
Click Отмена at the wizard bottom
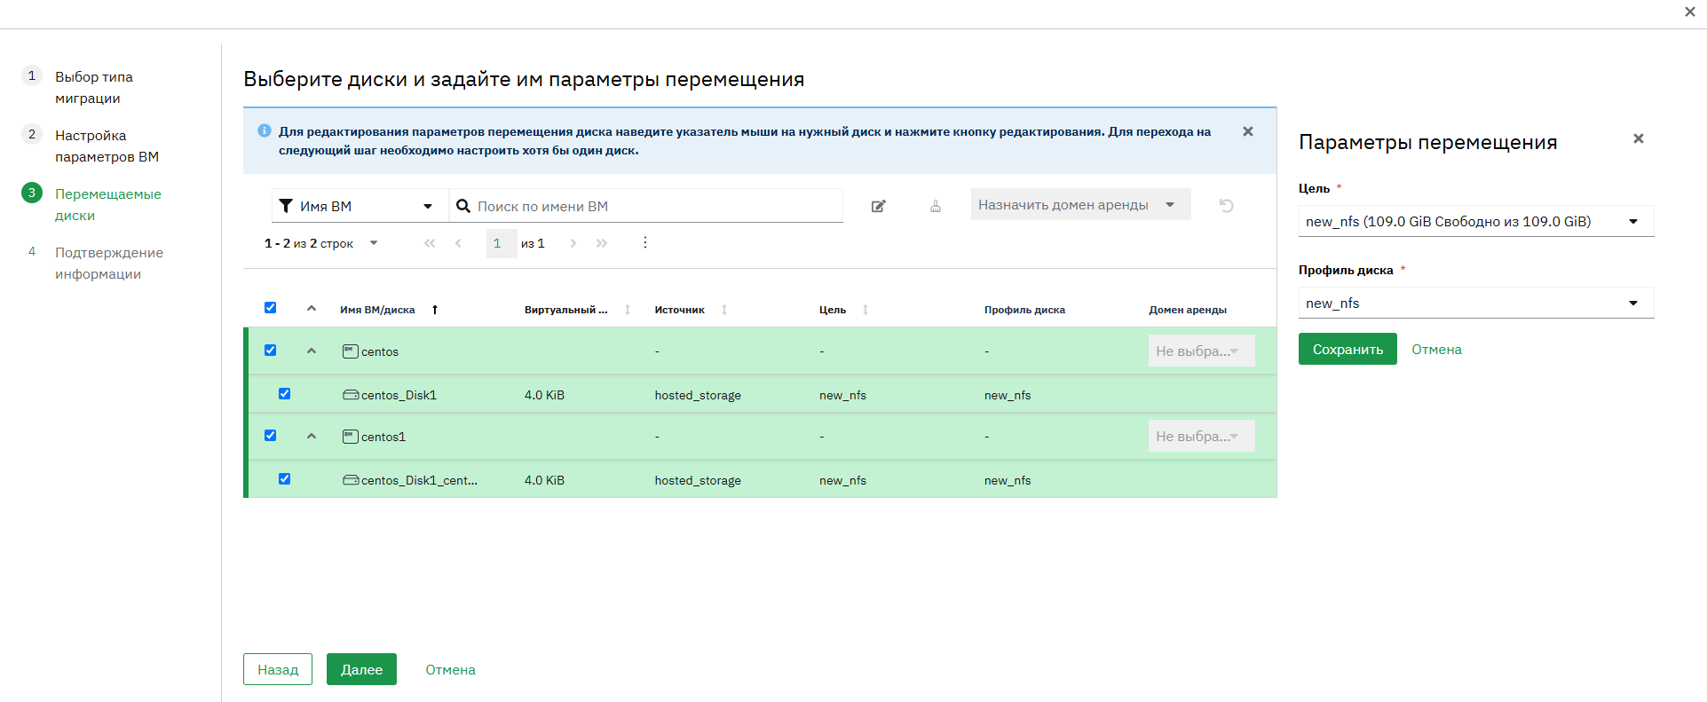[x=450, y=670]
